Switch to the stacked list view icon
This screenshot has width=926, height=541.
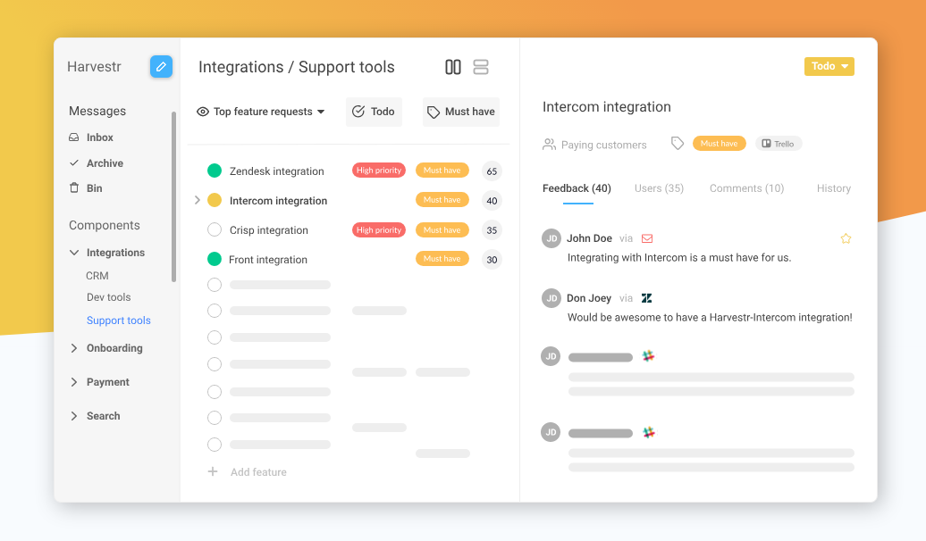point(481,67)
